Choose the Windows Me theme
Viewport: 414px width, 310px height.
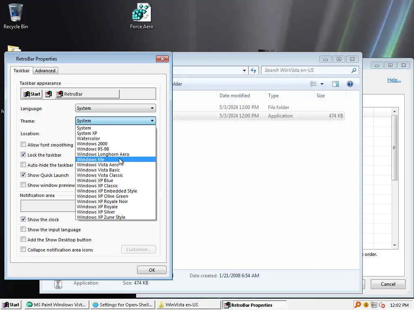click(x=116, y=159)
